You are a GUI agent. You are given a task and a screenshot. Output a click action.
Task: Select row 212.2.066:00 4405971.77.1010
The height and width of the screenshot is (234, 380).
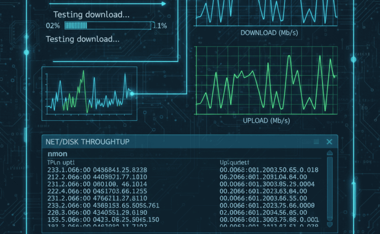[x=97, y=177]
